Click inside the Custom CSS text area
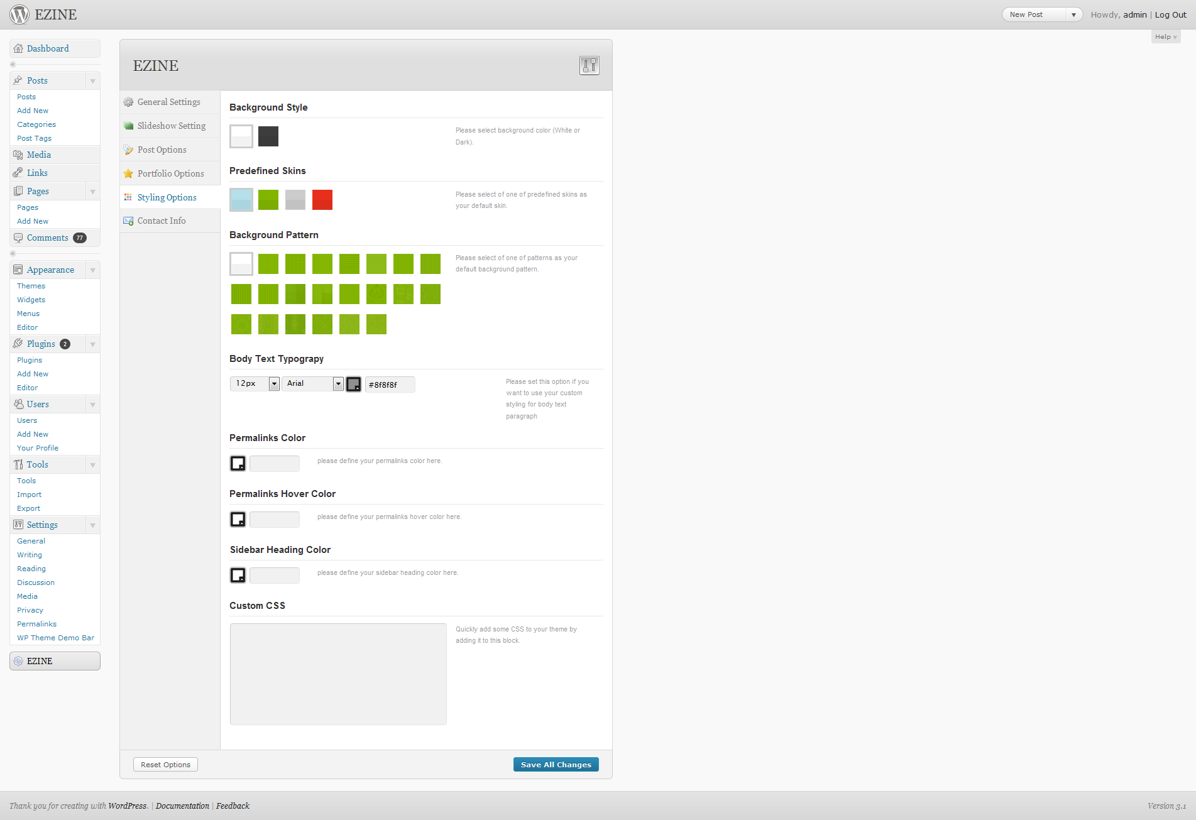Image resolution: width=1196 pixels, height=820 pixels. point(338,674)
